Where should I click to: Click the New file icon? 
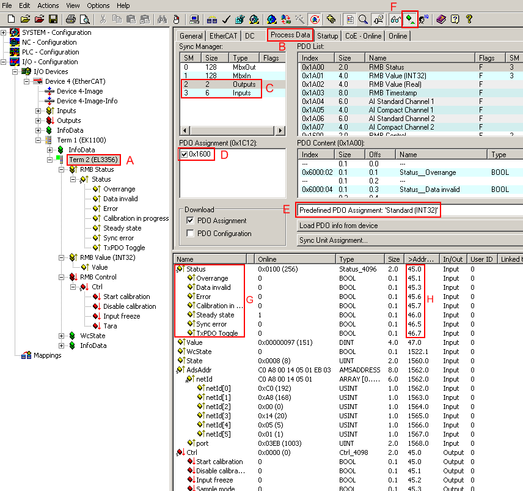click(11, 20)
